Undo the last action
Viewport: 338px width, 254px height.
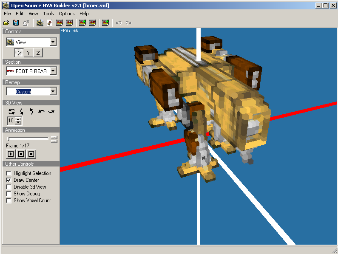click(119, 23)
